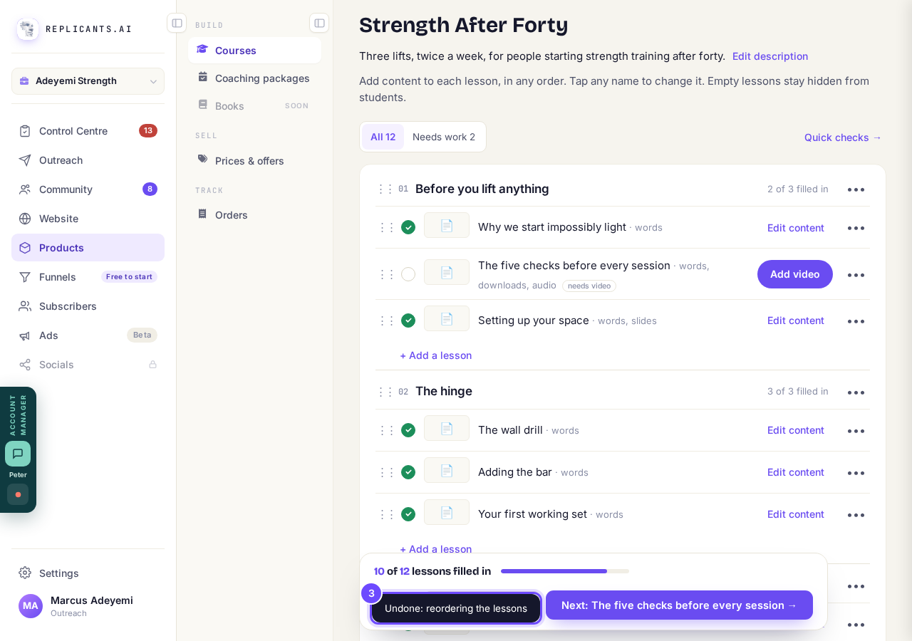Expand the Adeyemi Strength workspace dropdown
The image size is (912, 641).
[88, 81]
